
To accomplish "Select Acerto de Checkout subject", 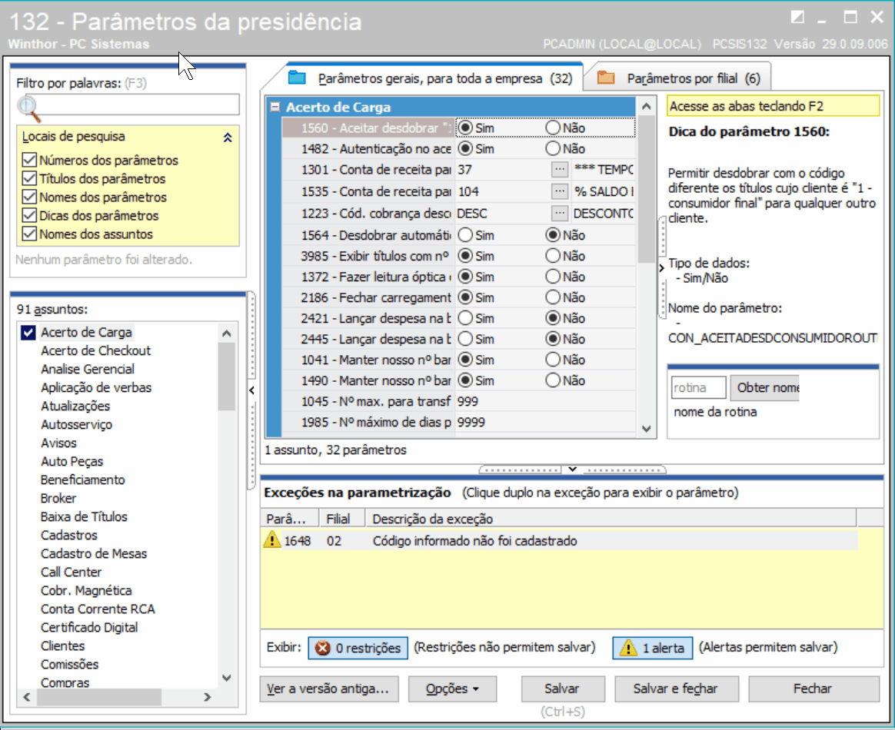I will [x=96, y=350].
